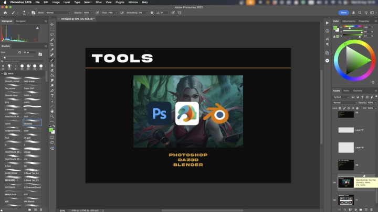Viewport: 378px width, 212px height.
Task: Open the brush Mode dropdown
Action: click(x=58, y=12)
